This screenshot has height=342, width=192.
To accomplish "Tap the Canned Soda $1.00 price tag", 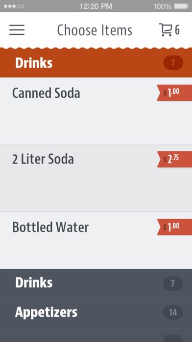I will [174, 93].
